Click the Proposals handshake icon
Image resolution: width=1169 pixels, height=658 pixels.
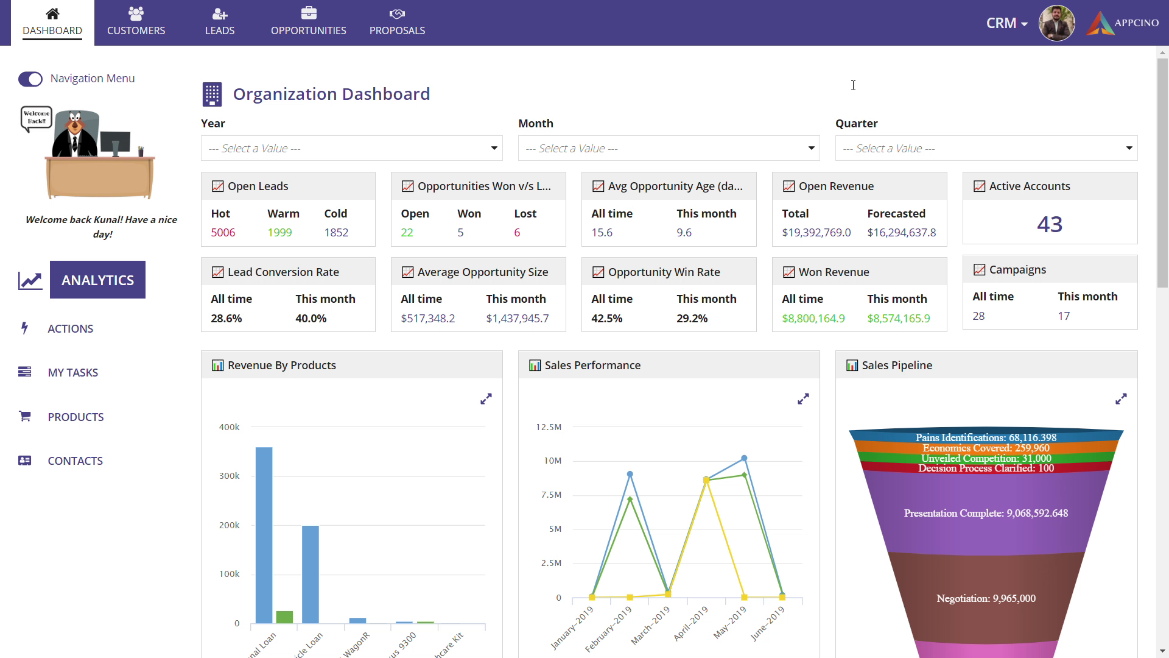(397, 13)
